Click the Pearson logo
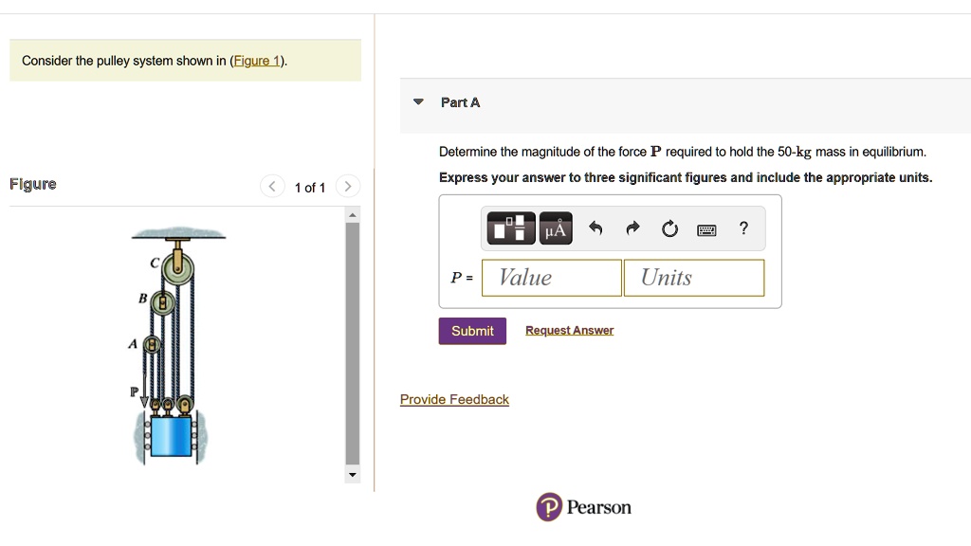The image size is (971, 546). coord(583,507)
